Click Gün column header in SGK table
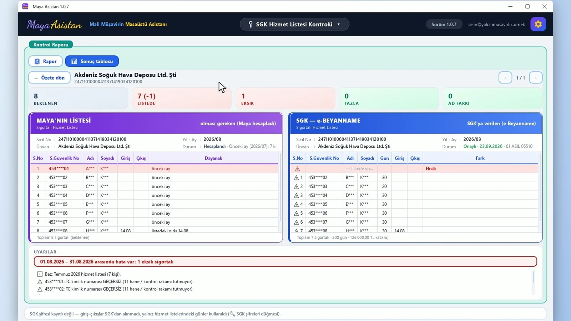 coord(384,158)
